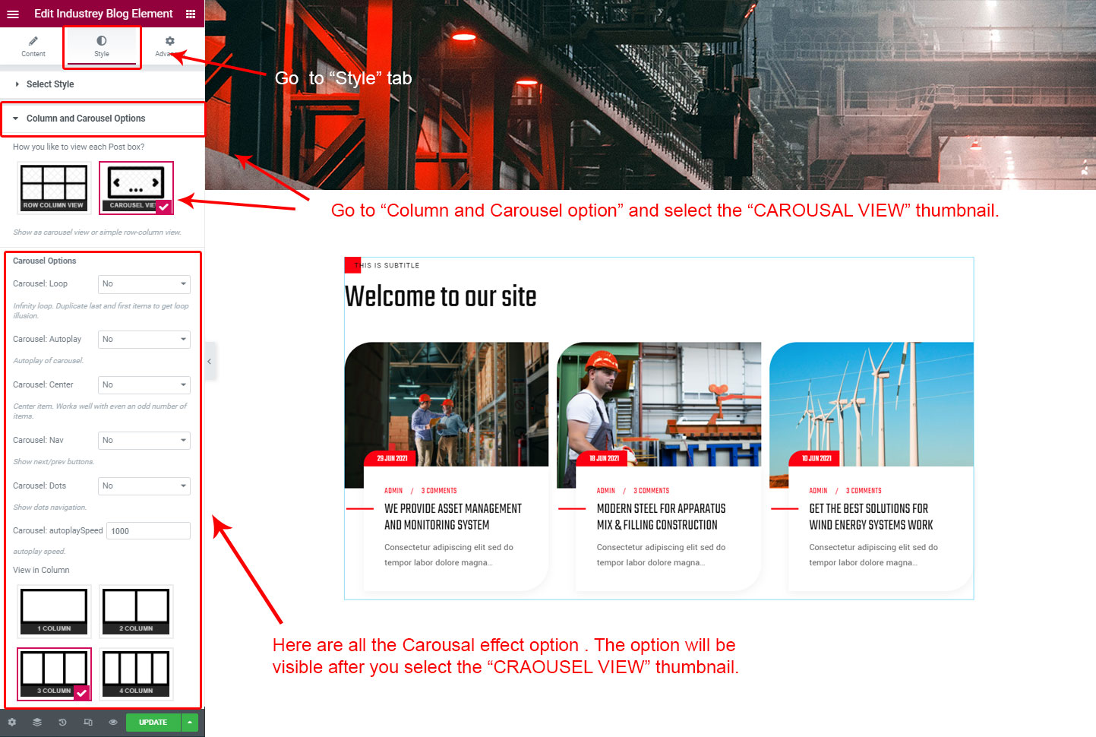Screen dimensions: 1096x737
Task: Open the Navigator layers icon
Action: (x=37, y=723)
